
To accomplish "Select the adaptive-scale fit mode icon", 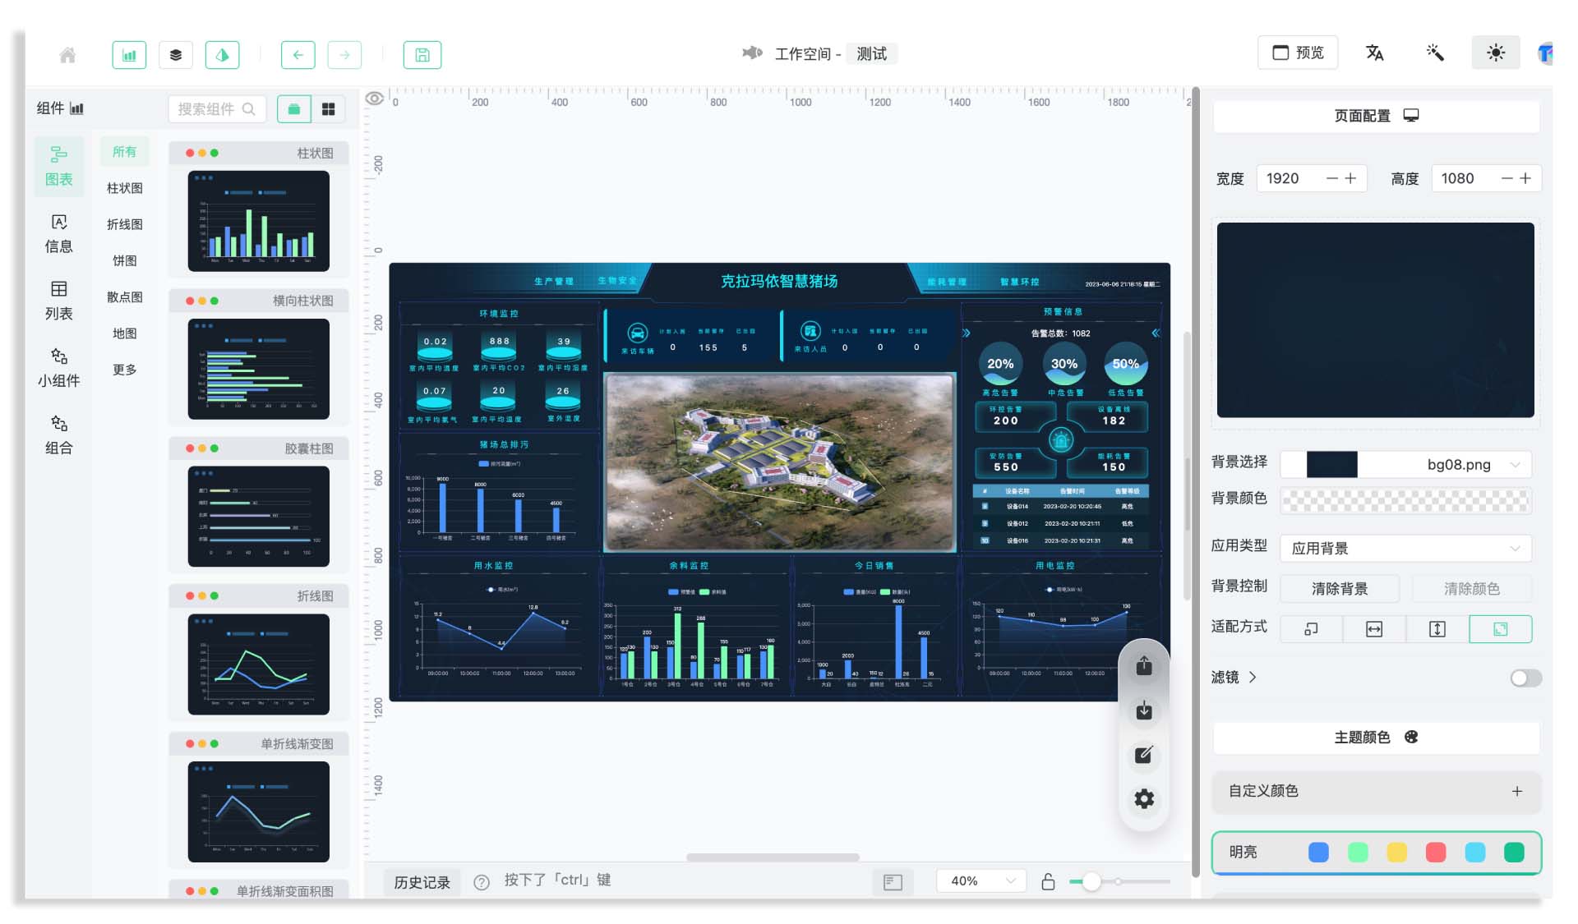I will point(1312,629).
